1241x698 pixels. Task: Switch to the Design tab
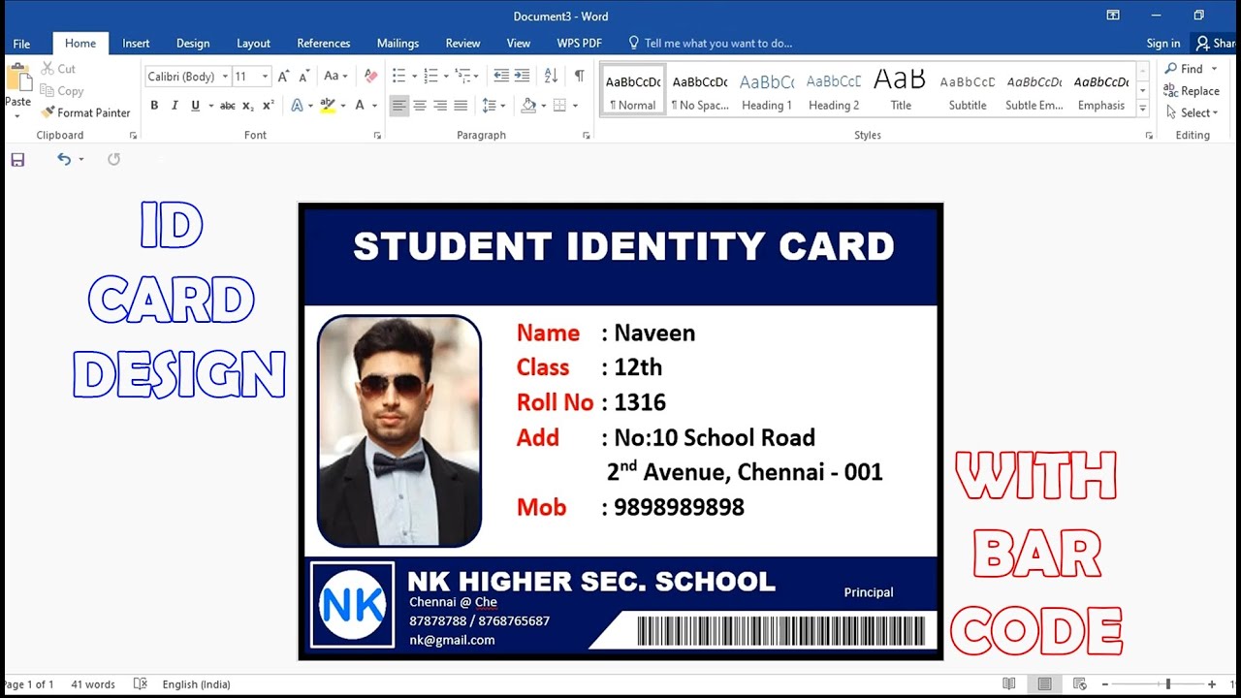pos(193,44)
